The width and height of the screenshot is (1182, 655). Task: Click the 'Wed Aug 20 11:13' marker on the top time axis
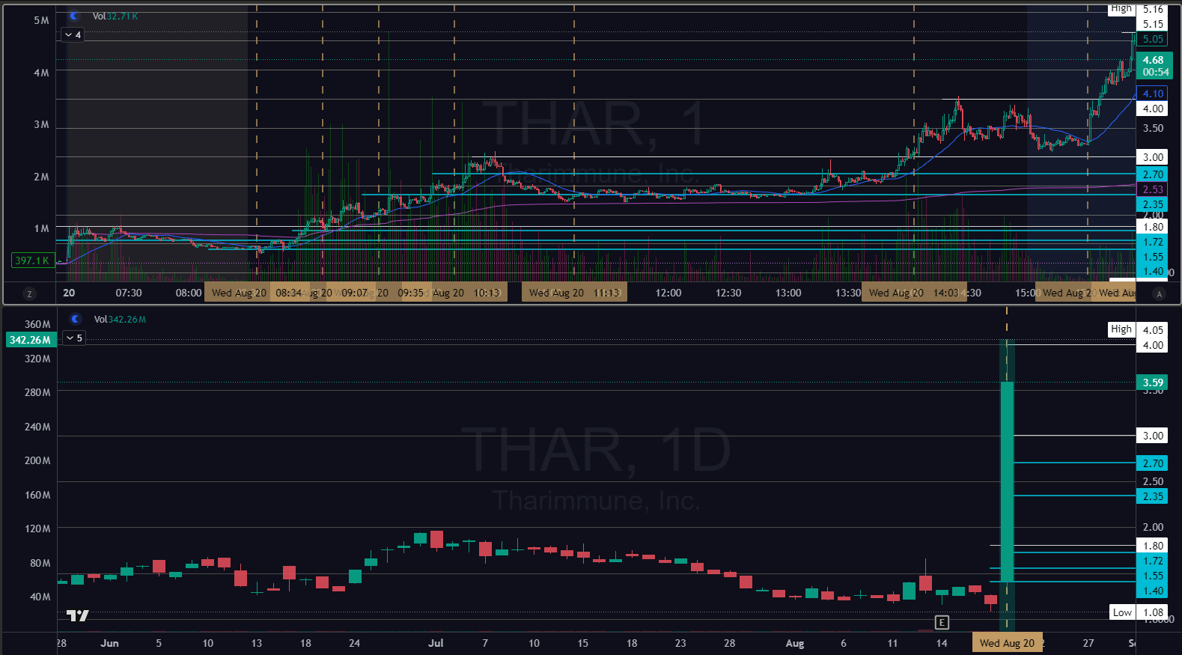pyautogui.click(x=574, y=293)
